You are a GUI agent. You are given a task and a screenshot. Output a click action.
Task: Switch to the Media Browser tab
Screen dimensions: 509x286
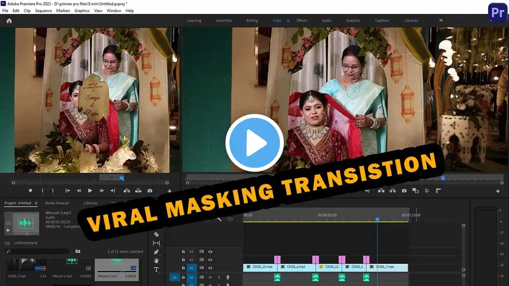pyautogui.click(x=57, y=203)
